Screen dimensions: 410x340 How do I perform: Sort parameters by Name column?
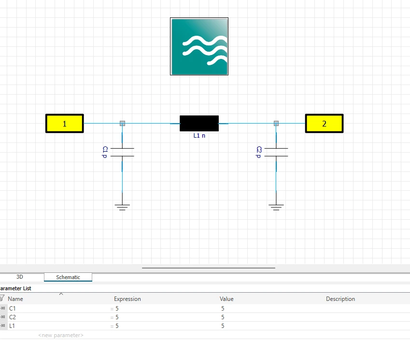(15, 299)
